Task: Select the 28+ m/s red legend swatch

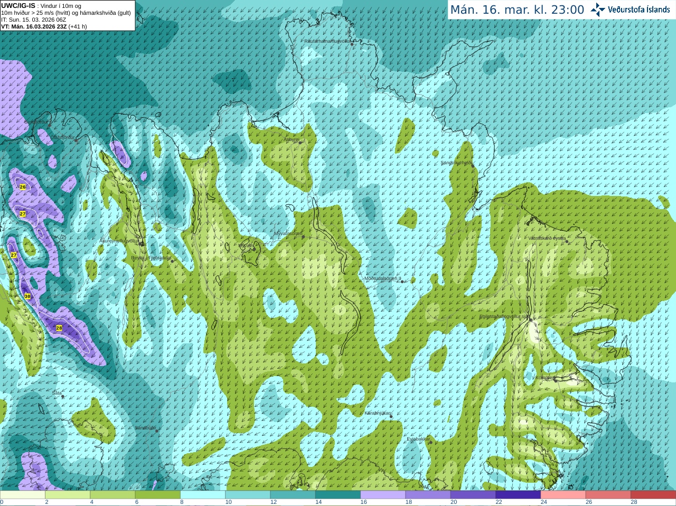Action: click(x=653, y=495)
